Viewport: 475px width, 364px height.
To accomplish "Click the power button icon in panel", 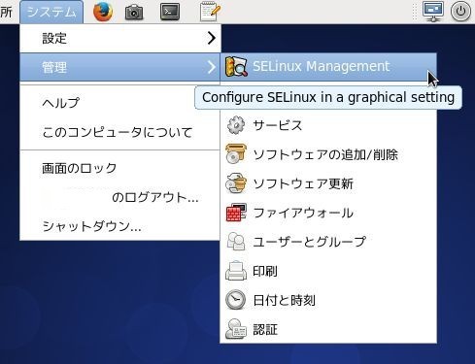I will pos(460,12).
